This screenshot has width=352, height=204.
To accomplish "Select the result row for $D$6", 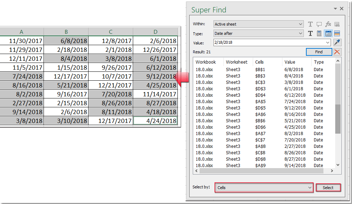I will pos(264,127).
